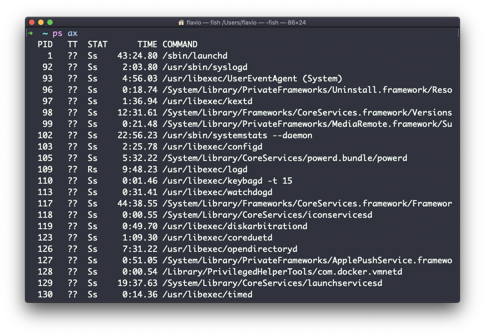Click the TIME column header
Screen dimensions: 485x336
point(147,45)
